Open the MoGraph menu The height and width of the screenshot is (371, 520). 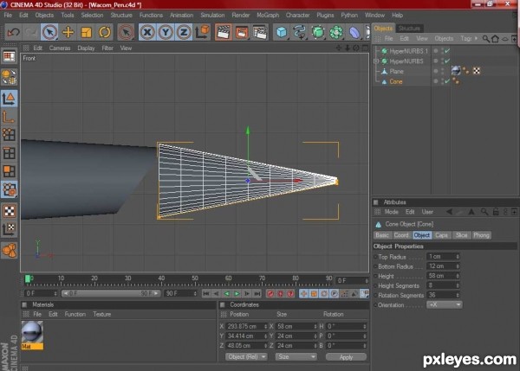coord(268,16)
